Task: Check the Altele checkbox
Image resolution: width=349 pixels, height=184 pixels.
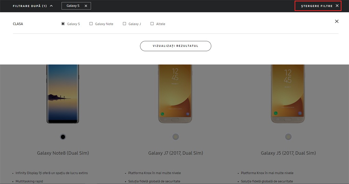Action: pos(152,24)
